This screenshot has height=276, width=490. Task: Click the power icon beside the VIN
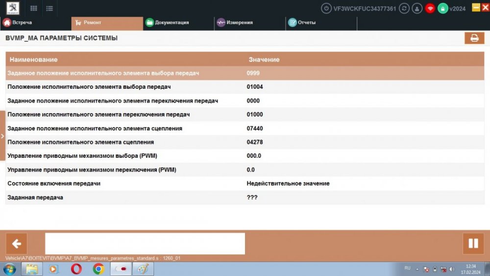click(326, 8)
